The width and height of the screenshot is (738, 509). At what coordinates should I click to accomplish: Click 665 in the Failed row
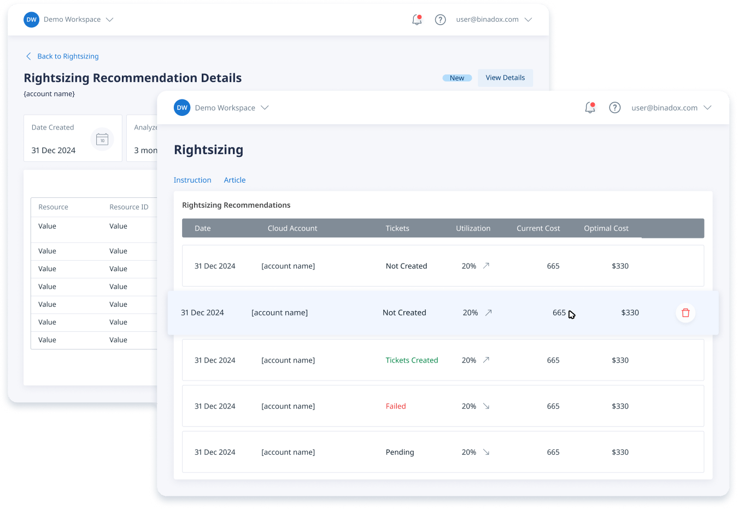pyautogui.click(x=553, y=406)
